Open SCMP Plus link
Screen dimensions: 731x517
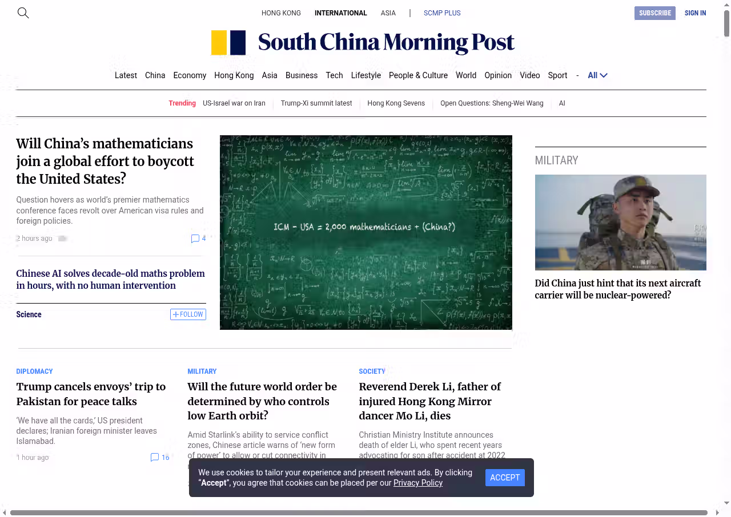point(441,13)
